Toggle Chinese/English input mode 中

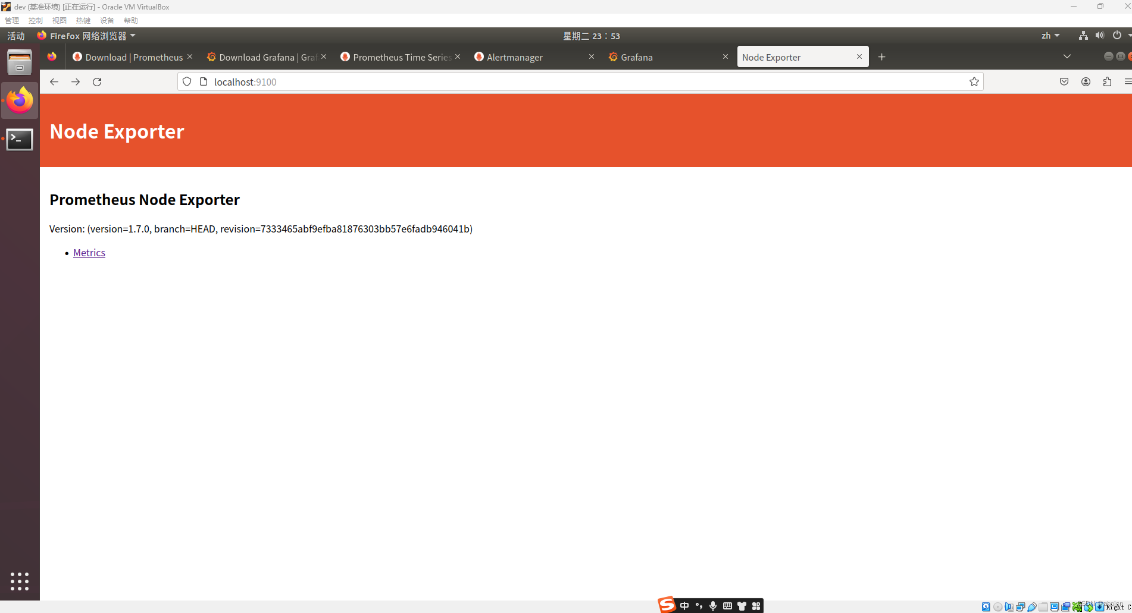tap(684, 606)
